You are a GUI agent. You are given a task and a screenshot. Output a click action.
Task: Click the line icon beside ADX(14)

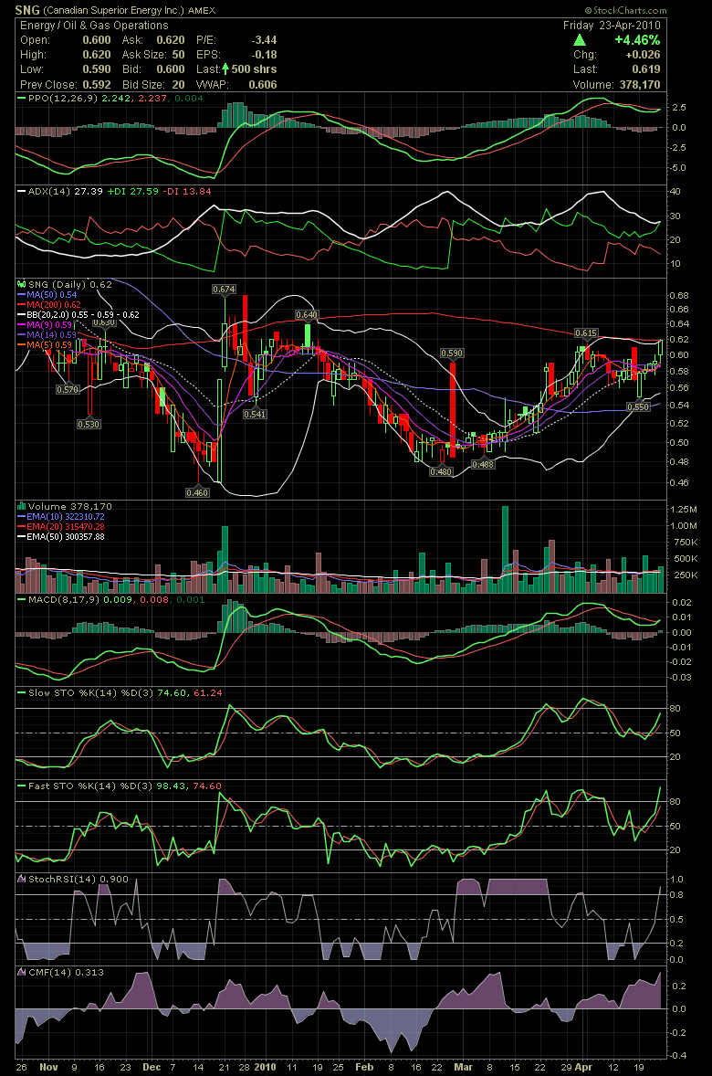pyautogui.click(x=21, y=191)
